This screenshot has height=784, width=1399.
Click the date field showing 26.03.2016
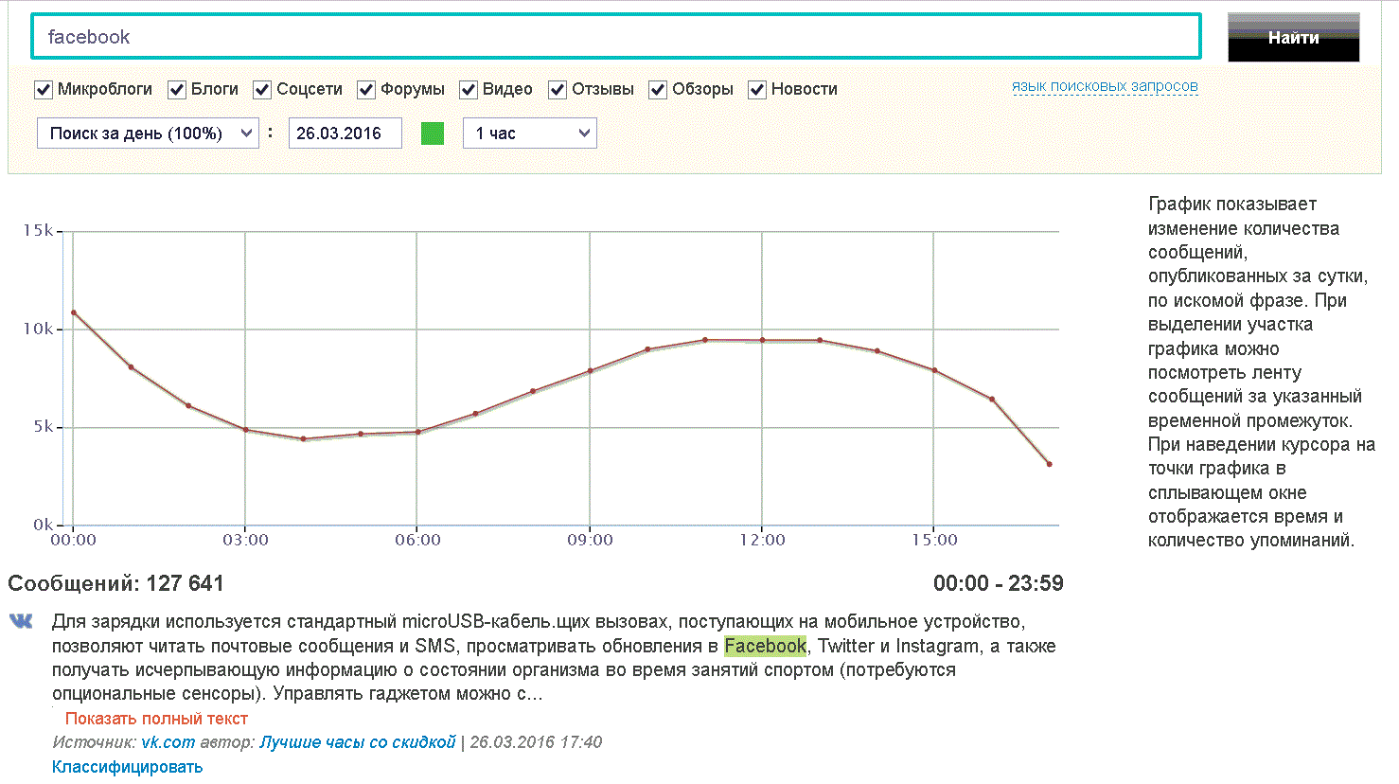[345, 134]
